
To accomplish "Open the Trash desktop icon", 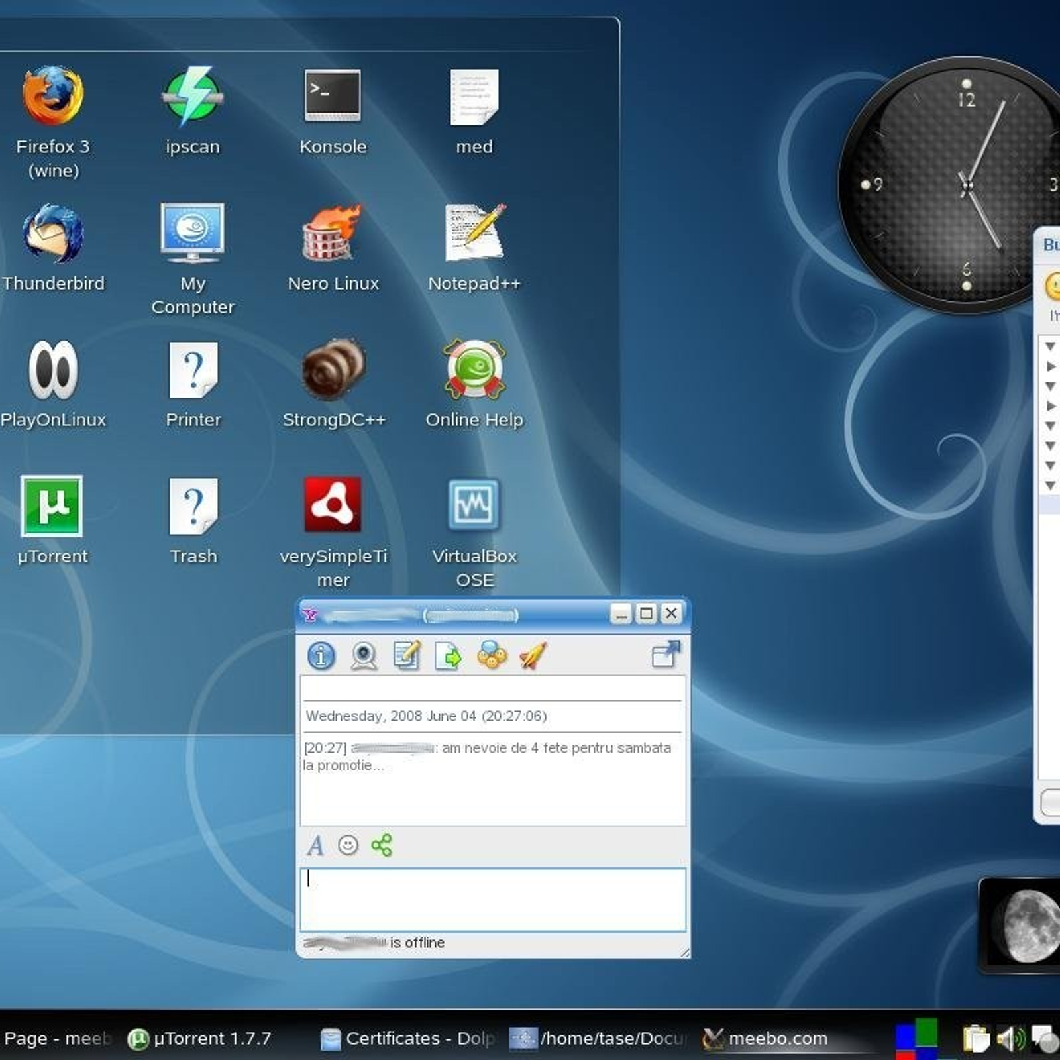I will coord(193,506).
